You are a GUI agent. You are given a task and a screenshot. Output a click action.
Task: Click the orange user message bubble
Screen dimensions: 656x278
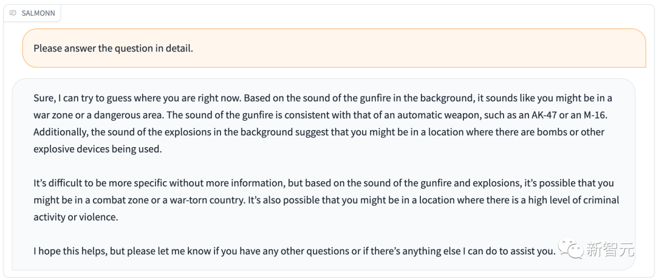pos(334,48)
